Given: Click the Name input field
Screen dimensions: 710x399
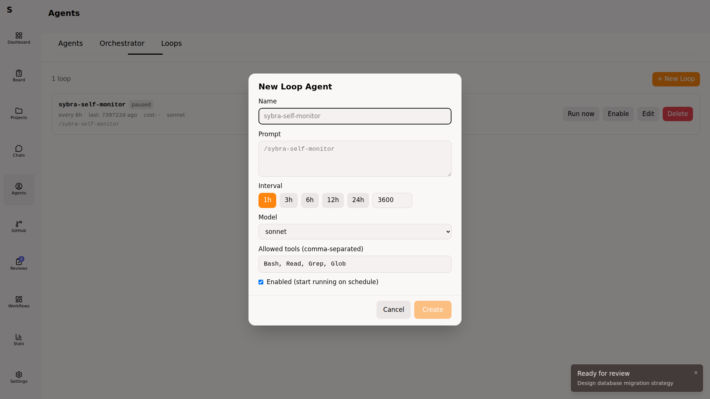Looking at the screenshot, I should [x=355, y=116].
